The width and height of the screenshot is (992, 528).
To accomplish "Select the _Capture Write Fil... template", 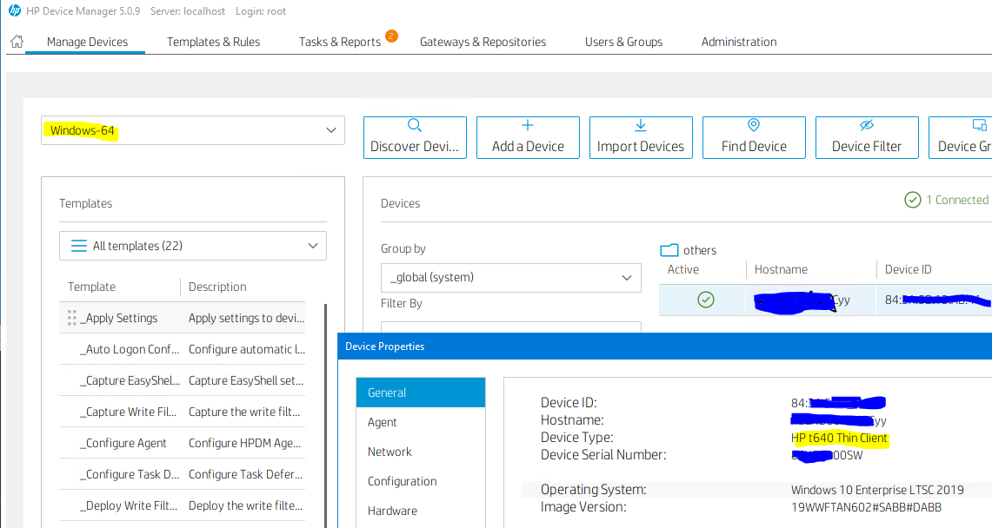I will (128, 412).
